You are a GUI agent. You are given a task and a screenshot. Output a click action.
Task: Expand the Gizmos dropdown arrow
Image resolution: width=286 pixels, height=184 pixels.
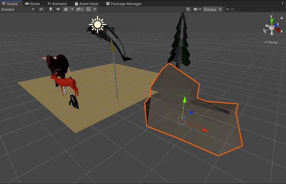click(220, 9)
